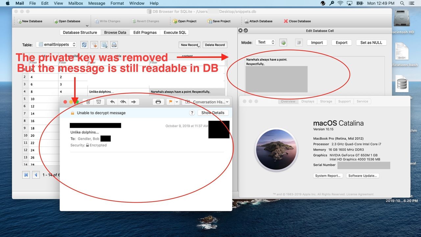Click recipient Gendler, Bob in To field
This screenshot has width=421, height=237.
click(89, 139)
